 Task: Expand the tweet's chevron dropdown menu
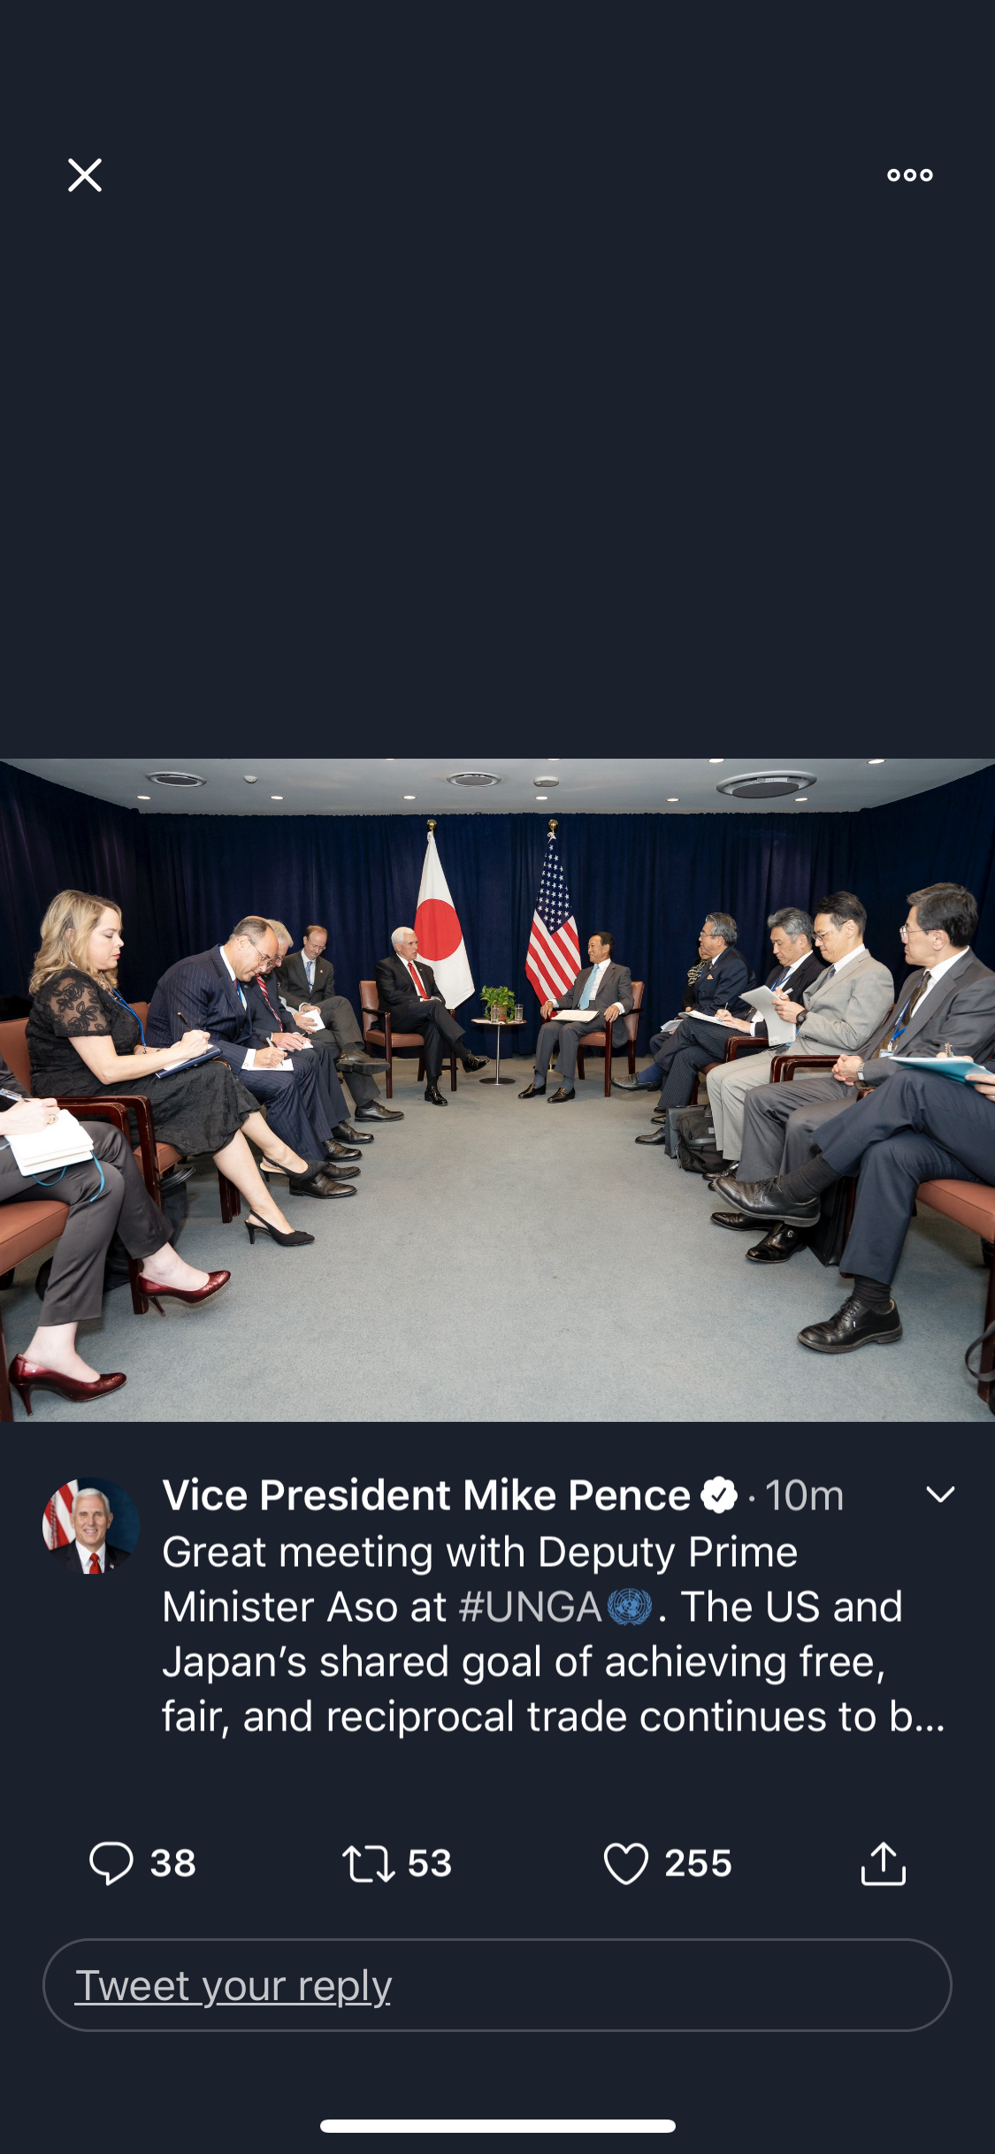pyautogui.click(x=940, y=1494)
